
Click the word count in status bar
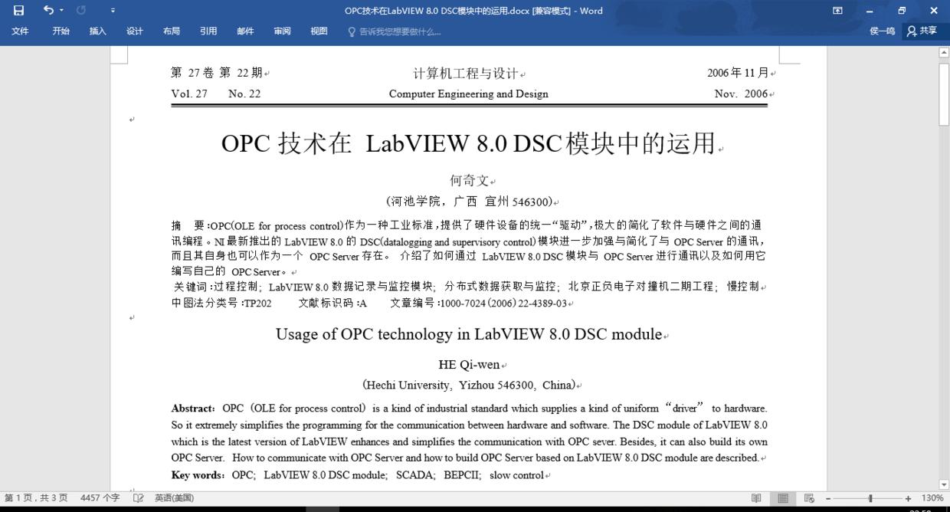tap(100, 497)
